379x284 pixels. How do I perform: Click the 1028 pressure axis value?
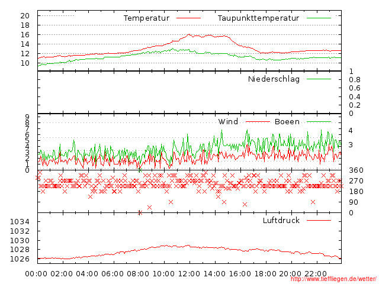coord(20,250)
